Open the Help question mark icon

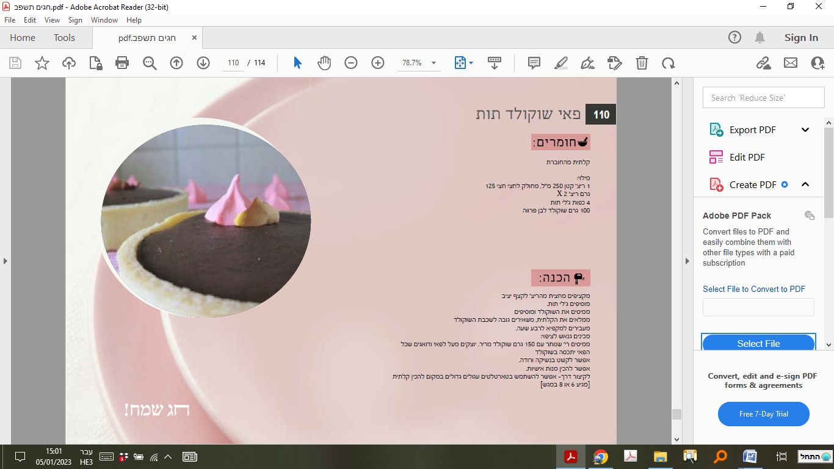coord(735,38)
